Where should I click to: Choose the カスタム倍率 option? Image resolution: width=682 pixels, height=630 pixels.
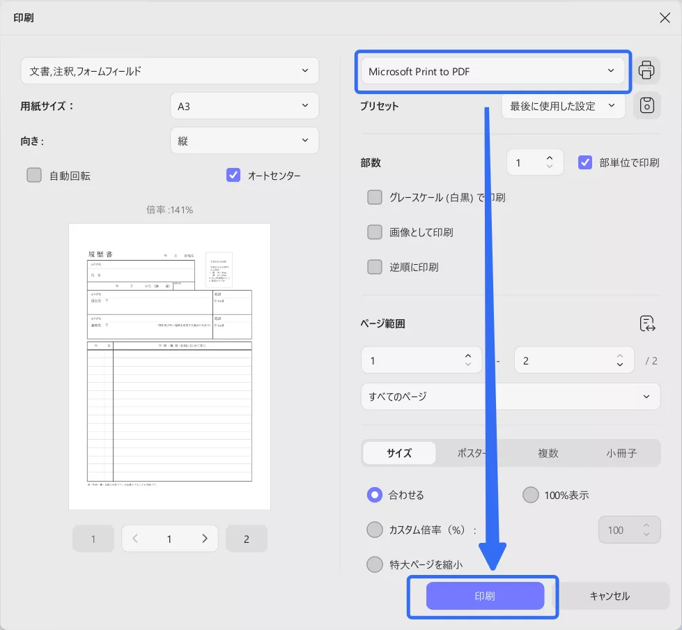[374, 530]
